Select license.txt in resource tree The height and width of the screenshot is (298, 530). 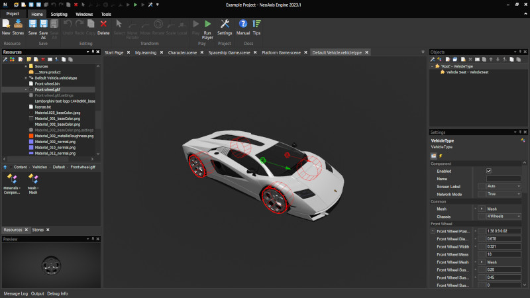click(42, 107)
